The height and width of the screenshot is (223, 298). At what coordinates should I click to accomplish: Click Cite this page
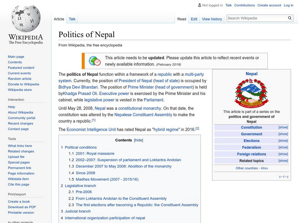19,184
